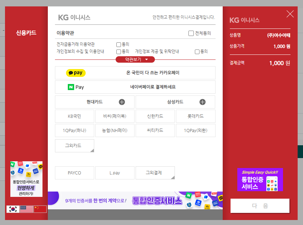Image resolution: width=303 pixels, height=225 pixels.
Task: Switch language with the Chinese flag
Action: click(40, 209)
